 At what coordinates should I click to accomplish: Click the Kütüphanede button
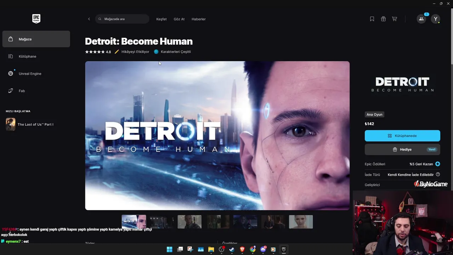[402, 136]
